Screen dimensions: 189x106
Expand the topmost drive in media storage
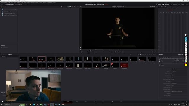tap(1, 9)
